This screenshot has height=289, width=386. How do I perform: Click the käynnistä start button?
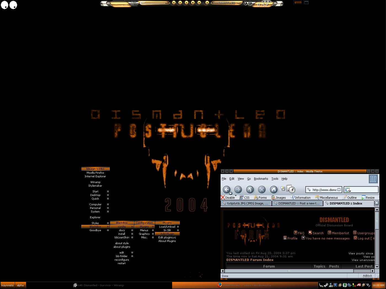[x=7, y=285]
